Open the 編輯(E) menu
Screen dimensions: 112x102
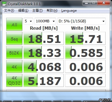(x=23, y=11)
